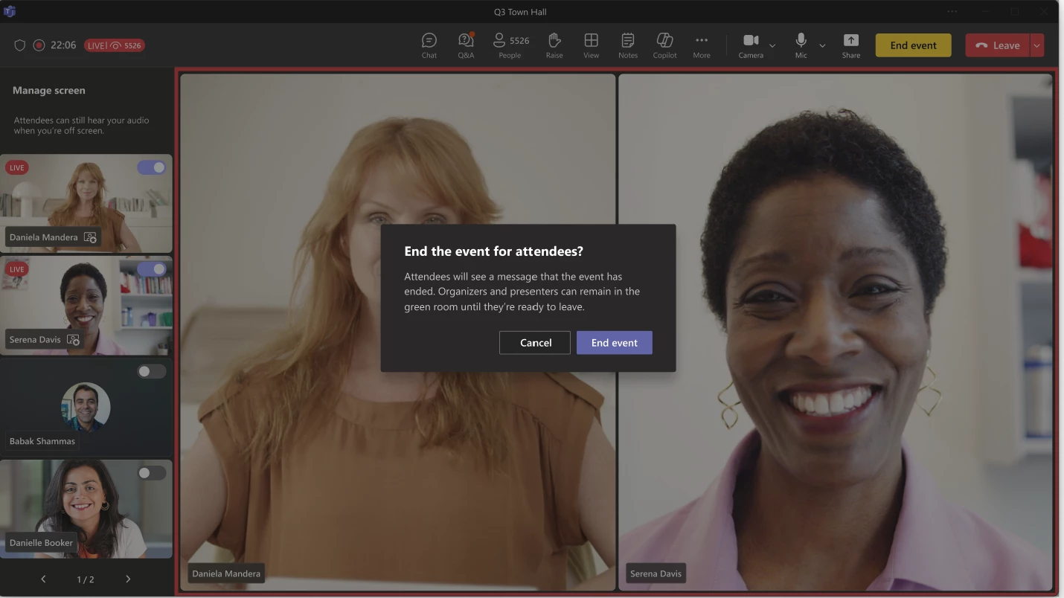Viewport: 1064px width, 598px height.
Task: Go to next page of presenters
Action: pyautogui.click(x=128, y=579)
